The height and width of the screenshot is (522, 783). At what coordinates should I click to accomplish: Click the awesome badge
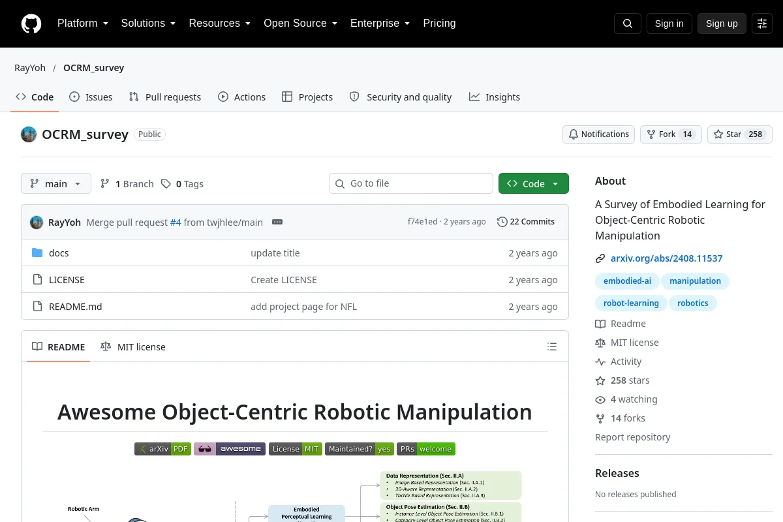point(230,449)
